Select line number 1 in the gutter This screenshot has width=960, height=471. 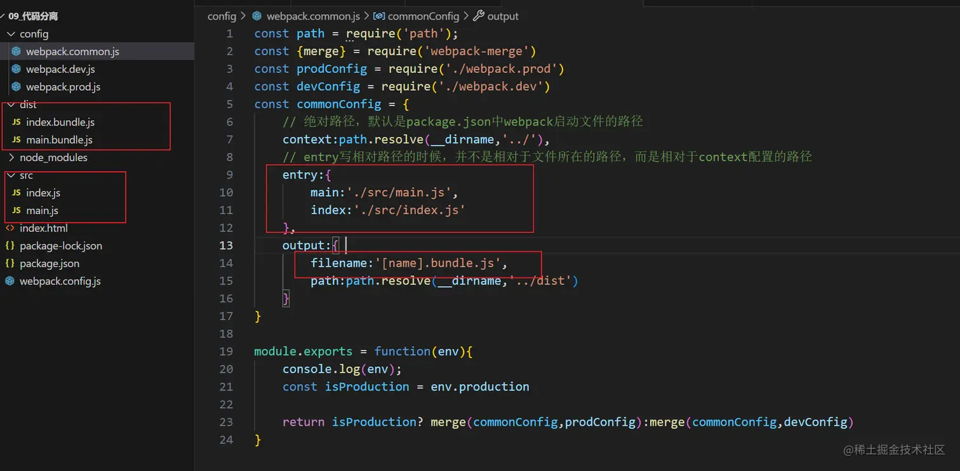(x=229, y=34)
